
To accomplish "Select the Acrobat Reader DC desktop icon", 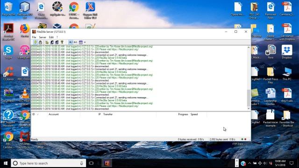I will point(8,32).
